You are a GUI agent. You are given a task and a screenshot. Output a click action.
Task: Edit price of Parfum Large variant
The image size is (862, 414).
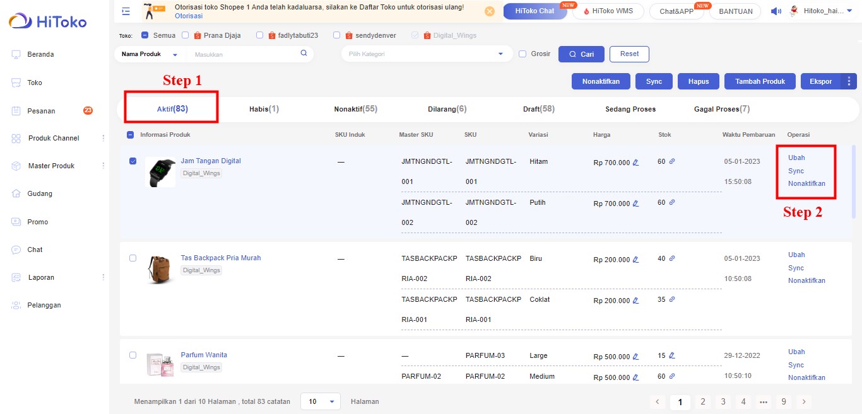click(635, 357)
